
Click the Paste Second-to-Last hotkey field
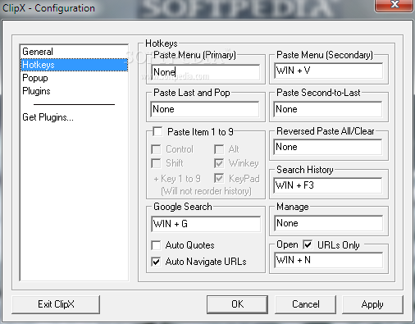tap(328, 109)
